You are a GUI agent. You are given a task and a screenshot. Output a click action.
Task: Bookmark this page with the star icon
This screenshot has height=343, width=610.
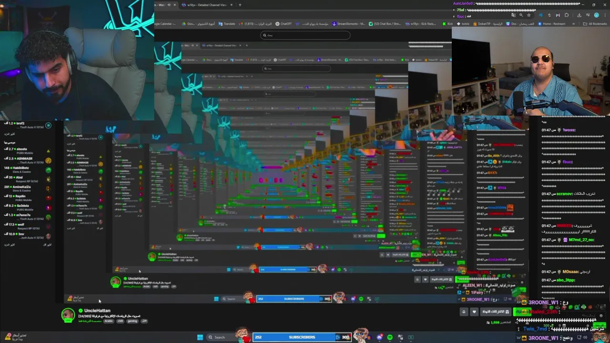tap(529, 15)
